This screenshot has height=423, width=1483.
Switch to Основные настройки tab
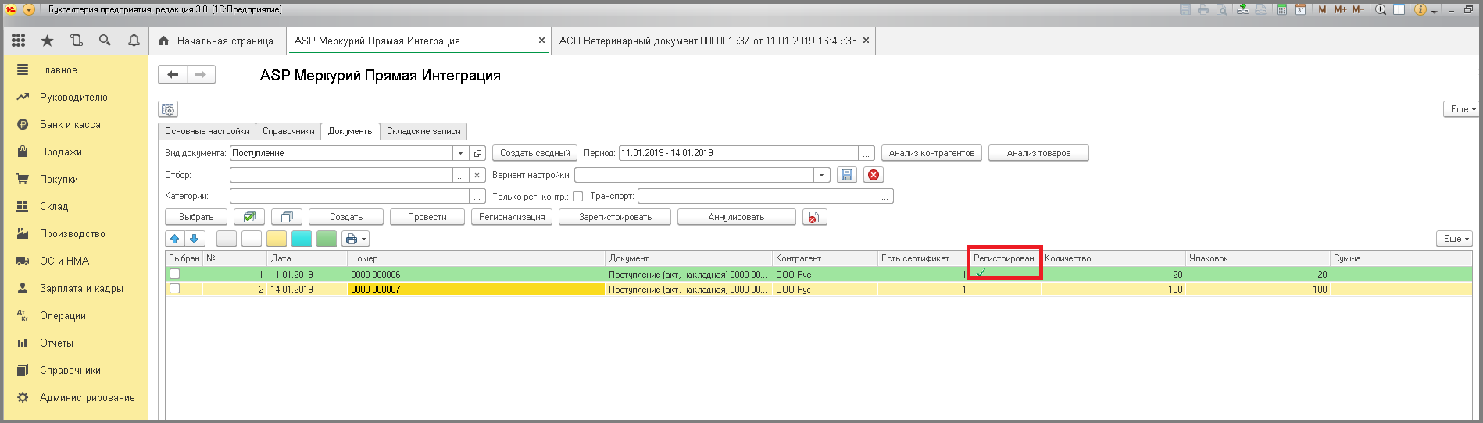coord(207,131)
